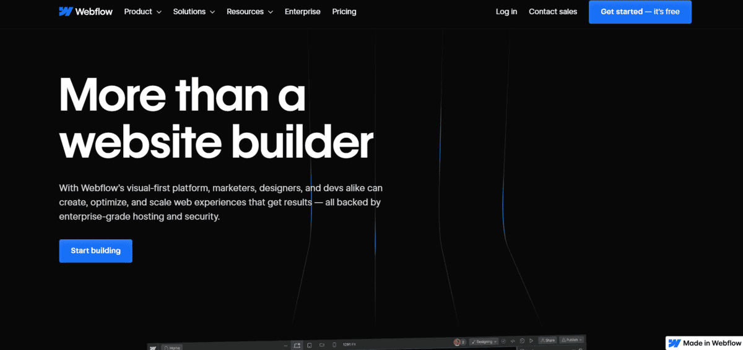Select the tablet breakpoint icon in the preview
743x350 pixels.
(310, 344)
